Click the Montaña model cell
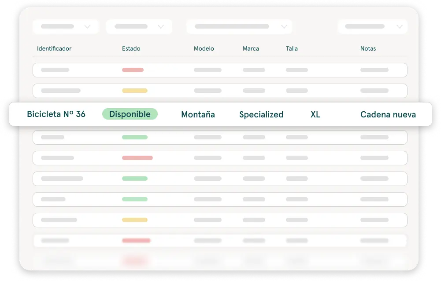The image size is (441, 281). click(198, 114)
